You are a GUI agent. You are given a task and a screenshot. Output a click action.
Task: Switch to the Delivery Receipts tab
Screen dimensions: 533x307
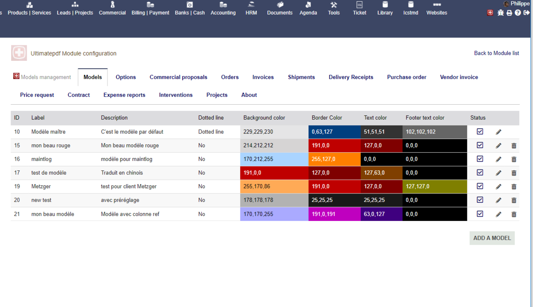point(351,77)
